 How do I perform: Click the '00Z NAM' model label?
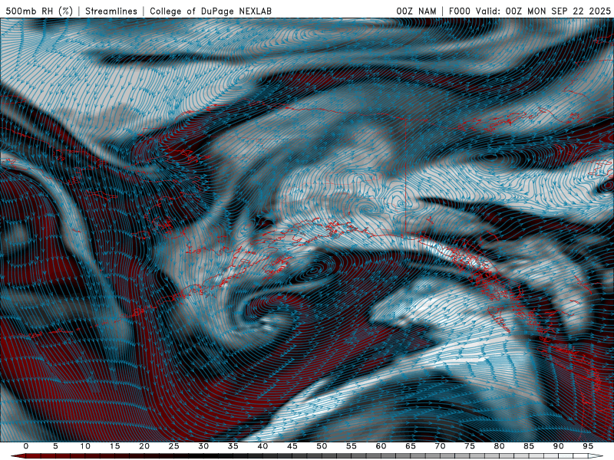click(416, 11)
